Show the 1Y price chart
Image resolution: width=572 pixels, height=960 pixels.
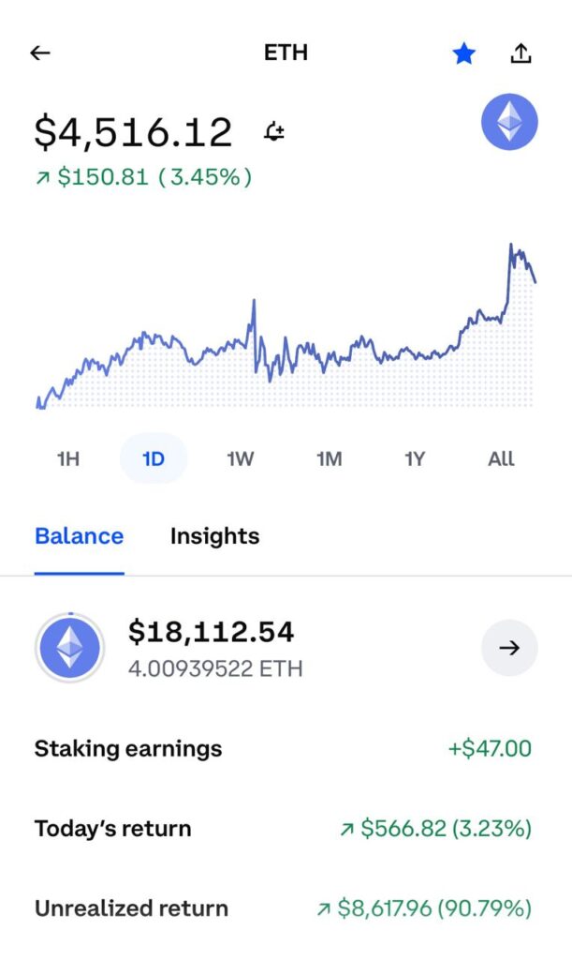[415, 458]
